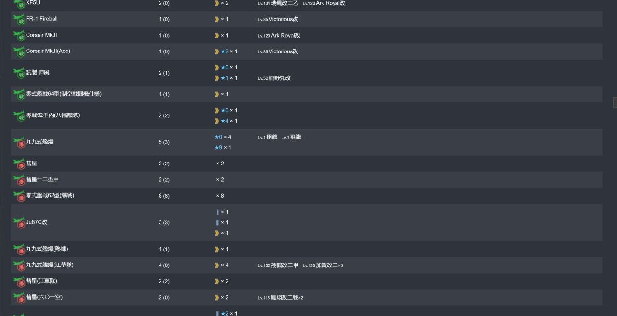The width and height of the screenshot is (617, 316).
Task: Open Lv.152 翔鶴改二甲 ship entry
Action: (x=278, y=265)
